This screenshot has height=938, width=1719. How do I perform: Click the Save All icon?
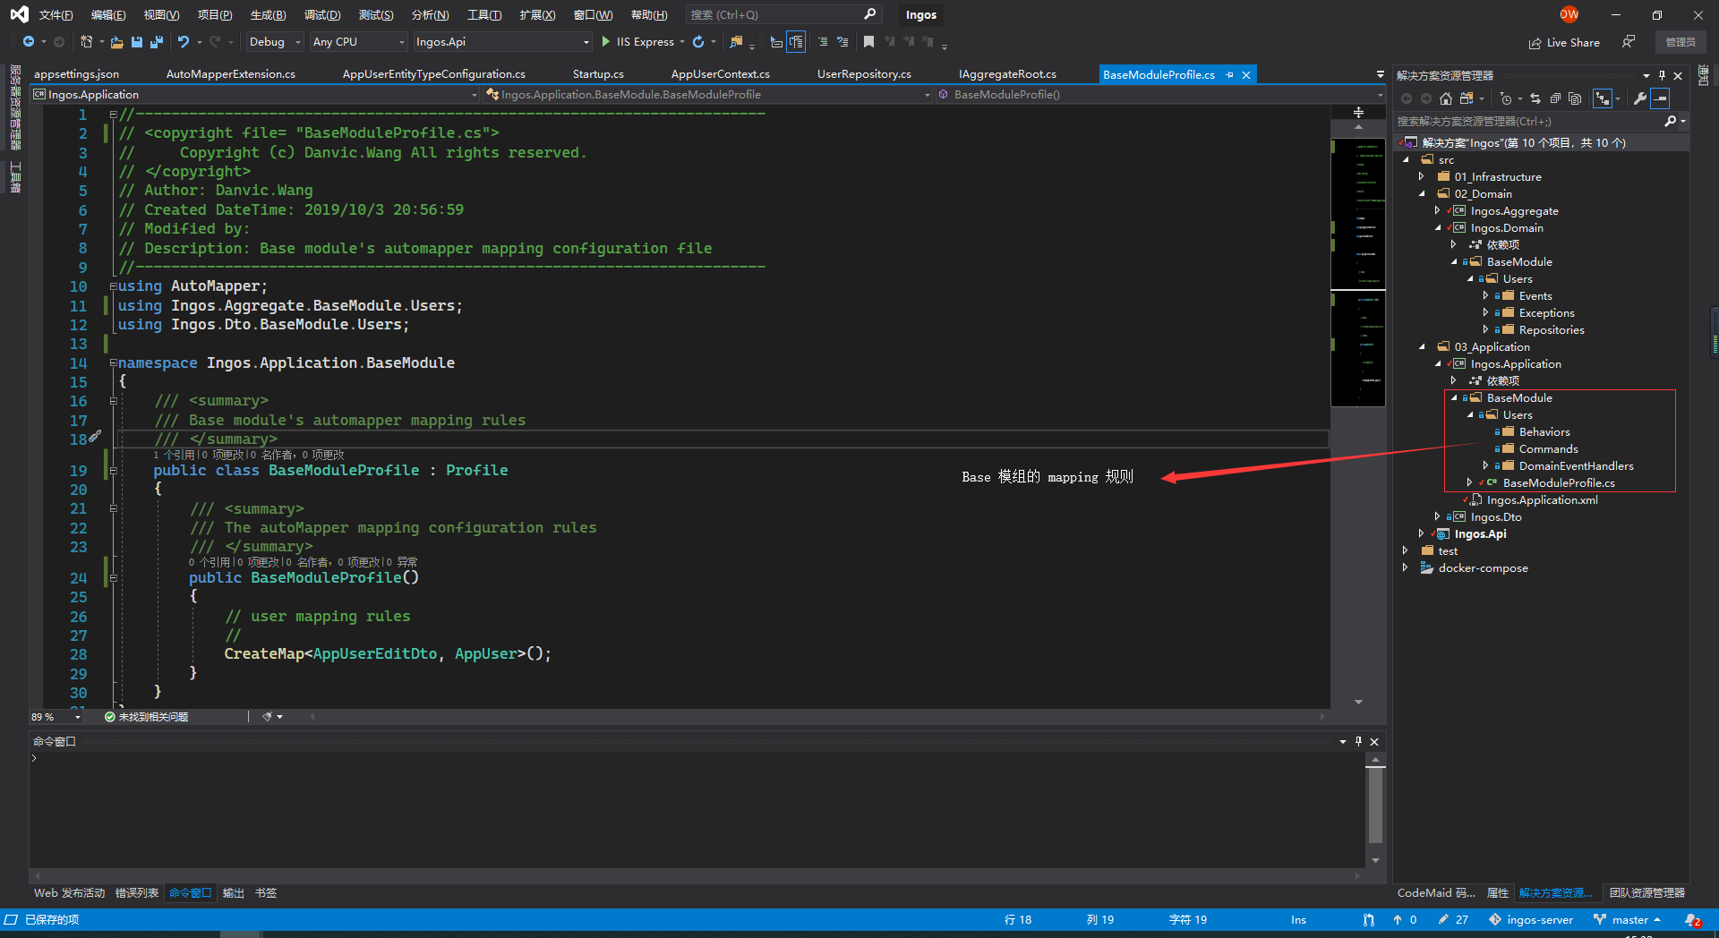click(x=157, y=42)
